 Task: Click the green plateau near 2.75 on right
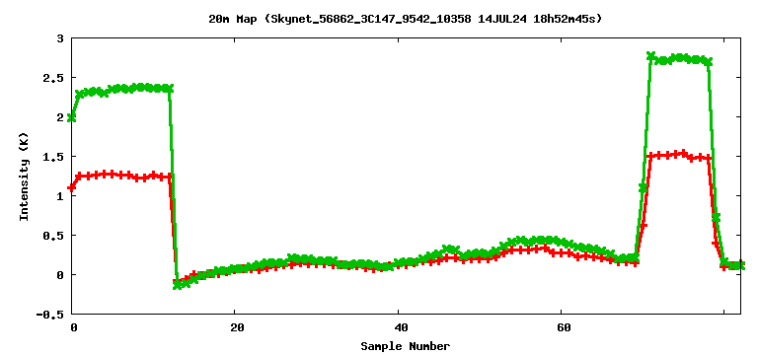pos(679,58)
